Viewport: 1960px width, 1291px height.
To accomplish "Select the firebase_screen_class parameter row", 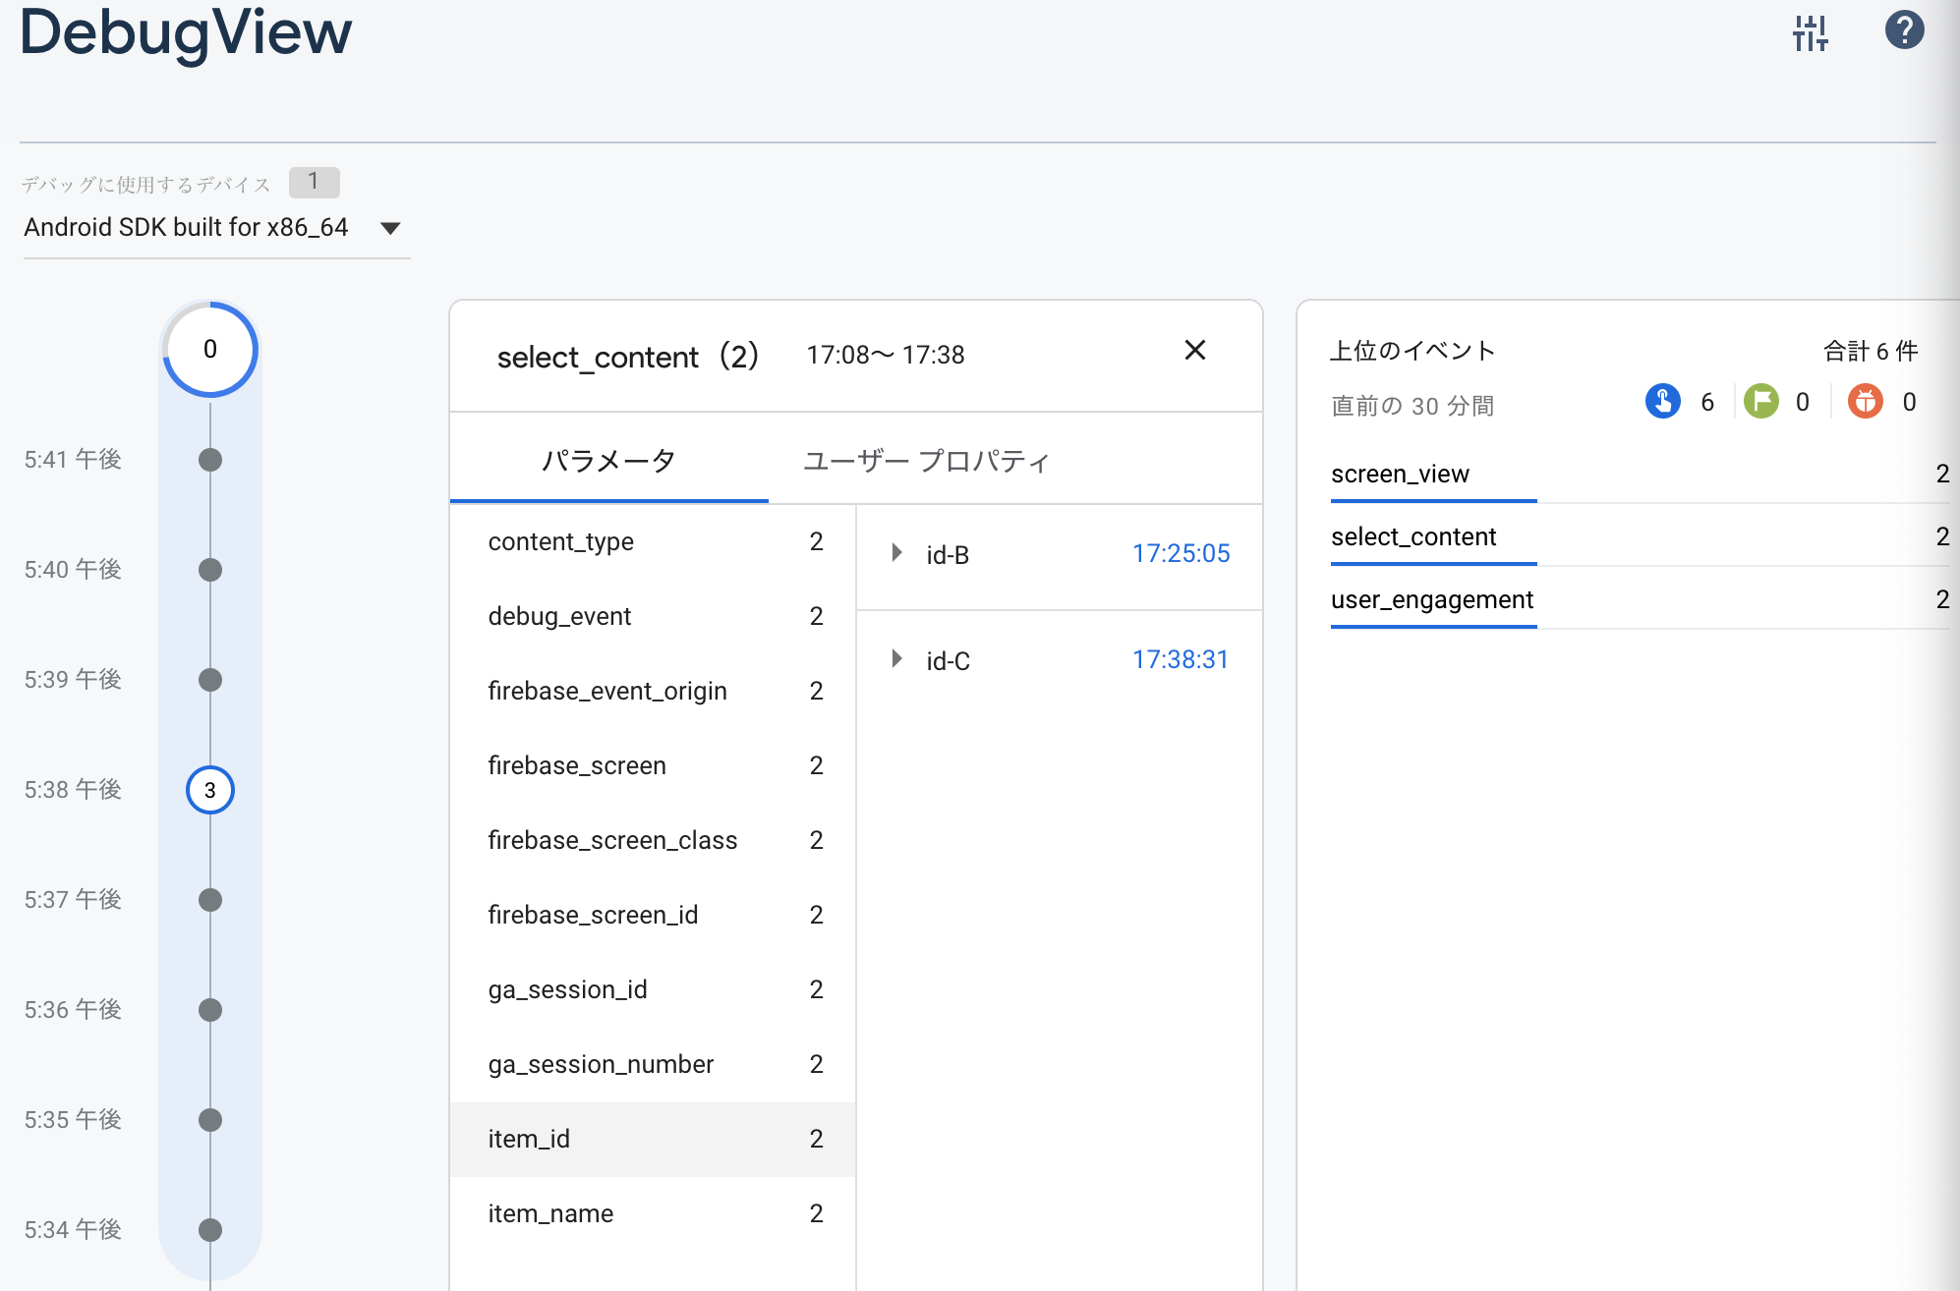I will (653, 840).
